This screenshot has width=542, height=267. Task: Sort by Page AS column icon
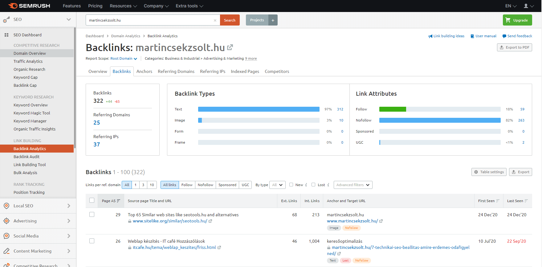(118, 201)
